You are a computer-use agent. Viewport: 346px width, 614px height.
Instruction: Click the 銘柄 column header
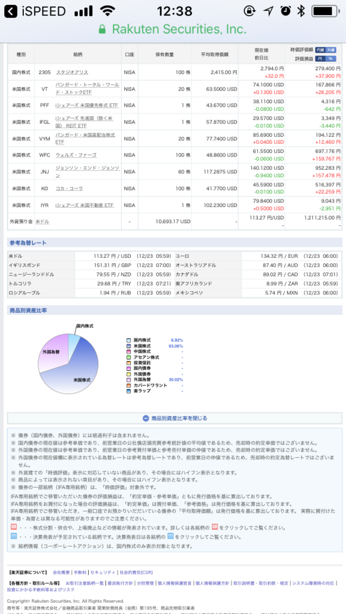(77, 55)
